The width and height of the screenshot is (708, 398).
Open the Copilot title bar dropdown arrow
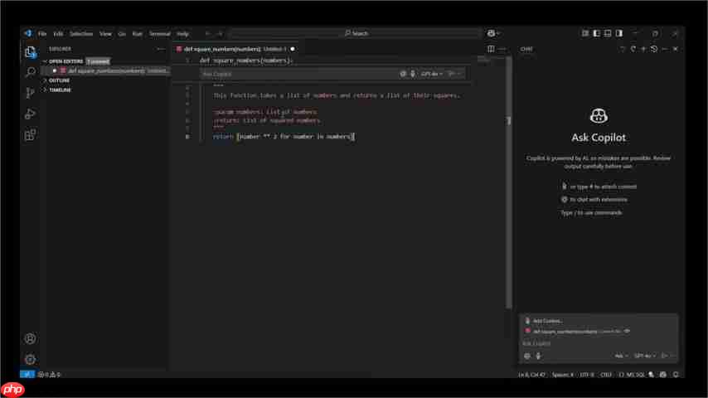[498, 33]
